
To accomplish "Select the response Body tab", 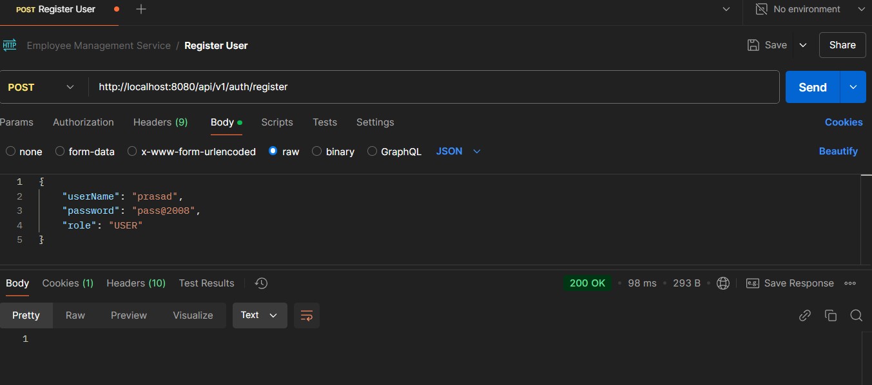I will (x=17, y=283).
